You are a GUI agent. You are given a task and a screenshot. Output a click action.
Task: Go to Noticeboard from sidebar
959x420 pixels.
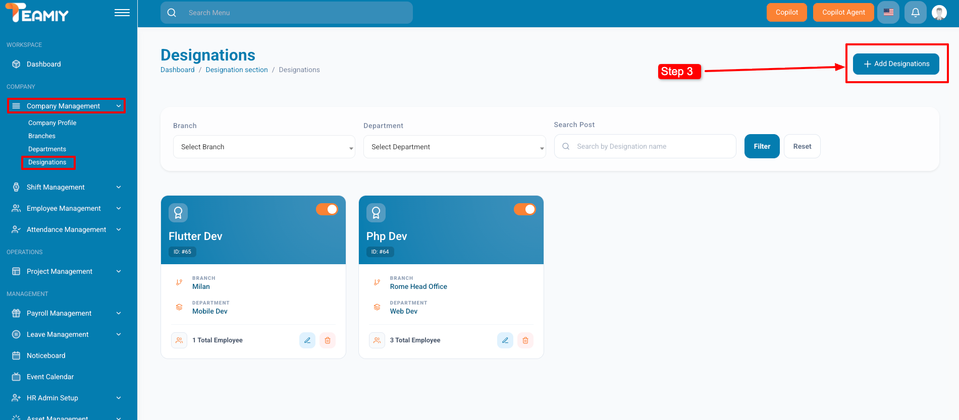pos(46,355)
